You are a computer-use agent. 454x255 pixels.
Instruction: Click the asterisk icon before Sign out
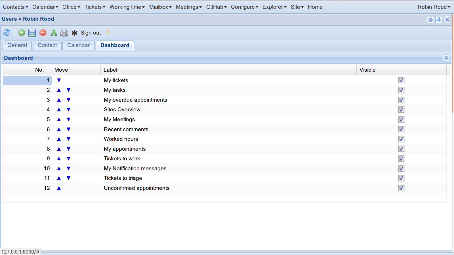click(74, 33)
